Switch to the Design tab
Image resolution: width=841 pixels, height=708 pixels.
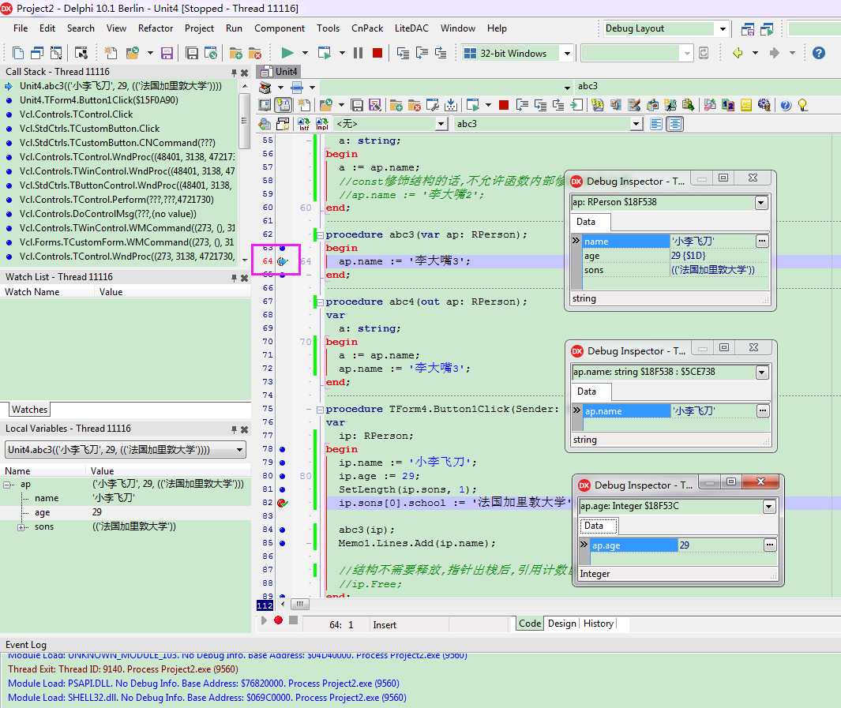pos(561,624)
